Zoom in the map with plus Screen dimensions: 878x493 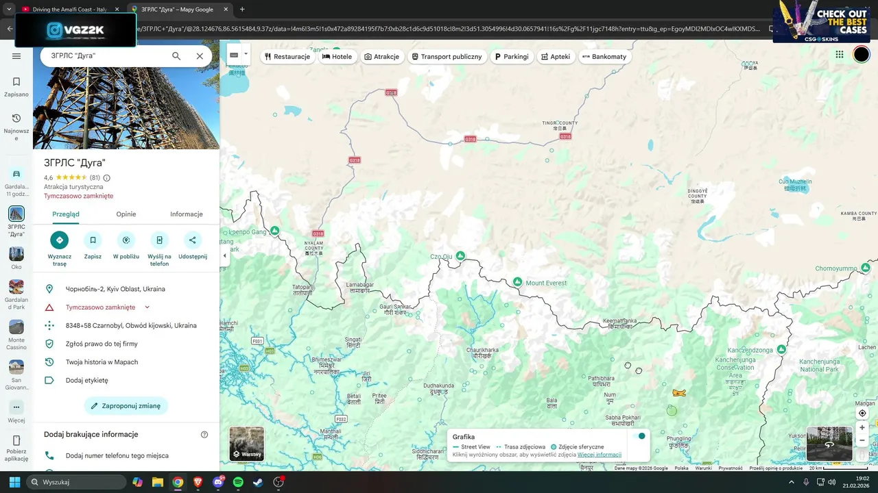click(x=862, y=428)
